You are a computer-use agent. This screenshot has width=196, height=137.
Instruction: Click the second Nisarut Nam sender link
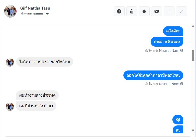tap(169, 84)
